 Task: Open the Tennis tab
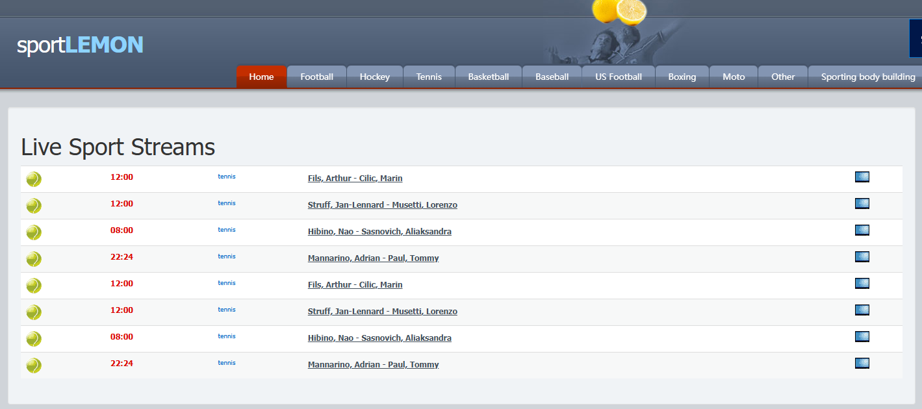429,77
